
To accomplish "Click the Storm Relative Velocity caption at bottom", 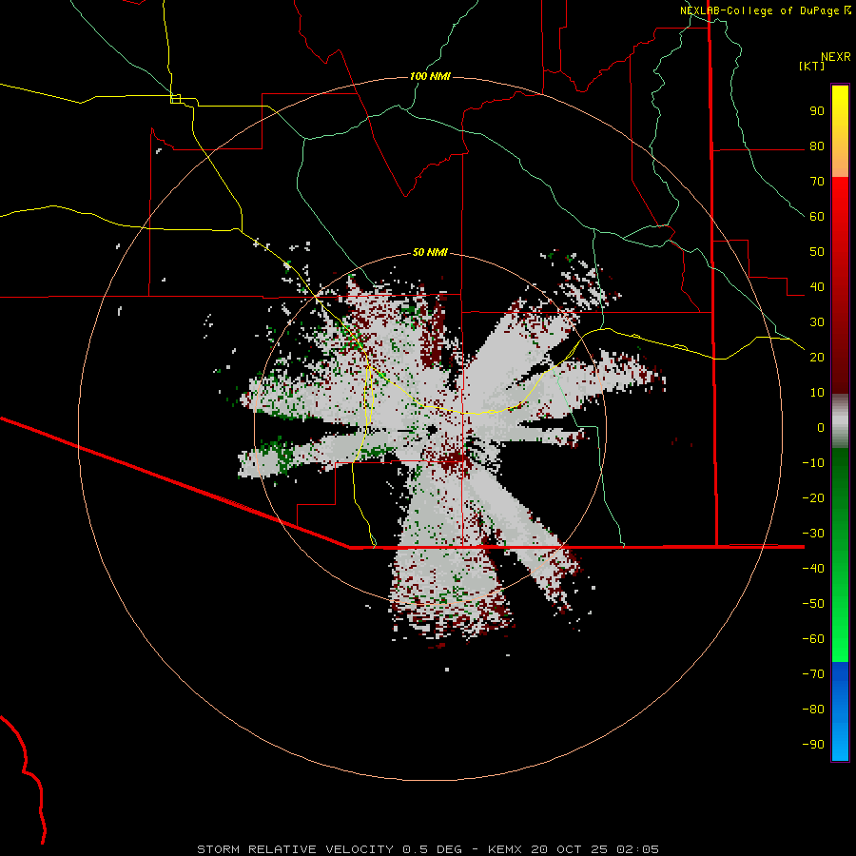I will tap(428, 849).
